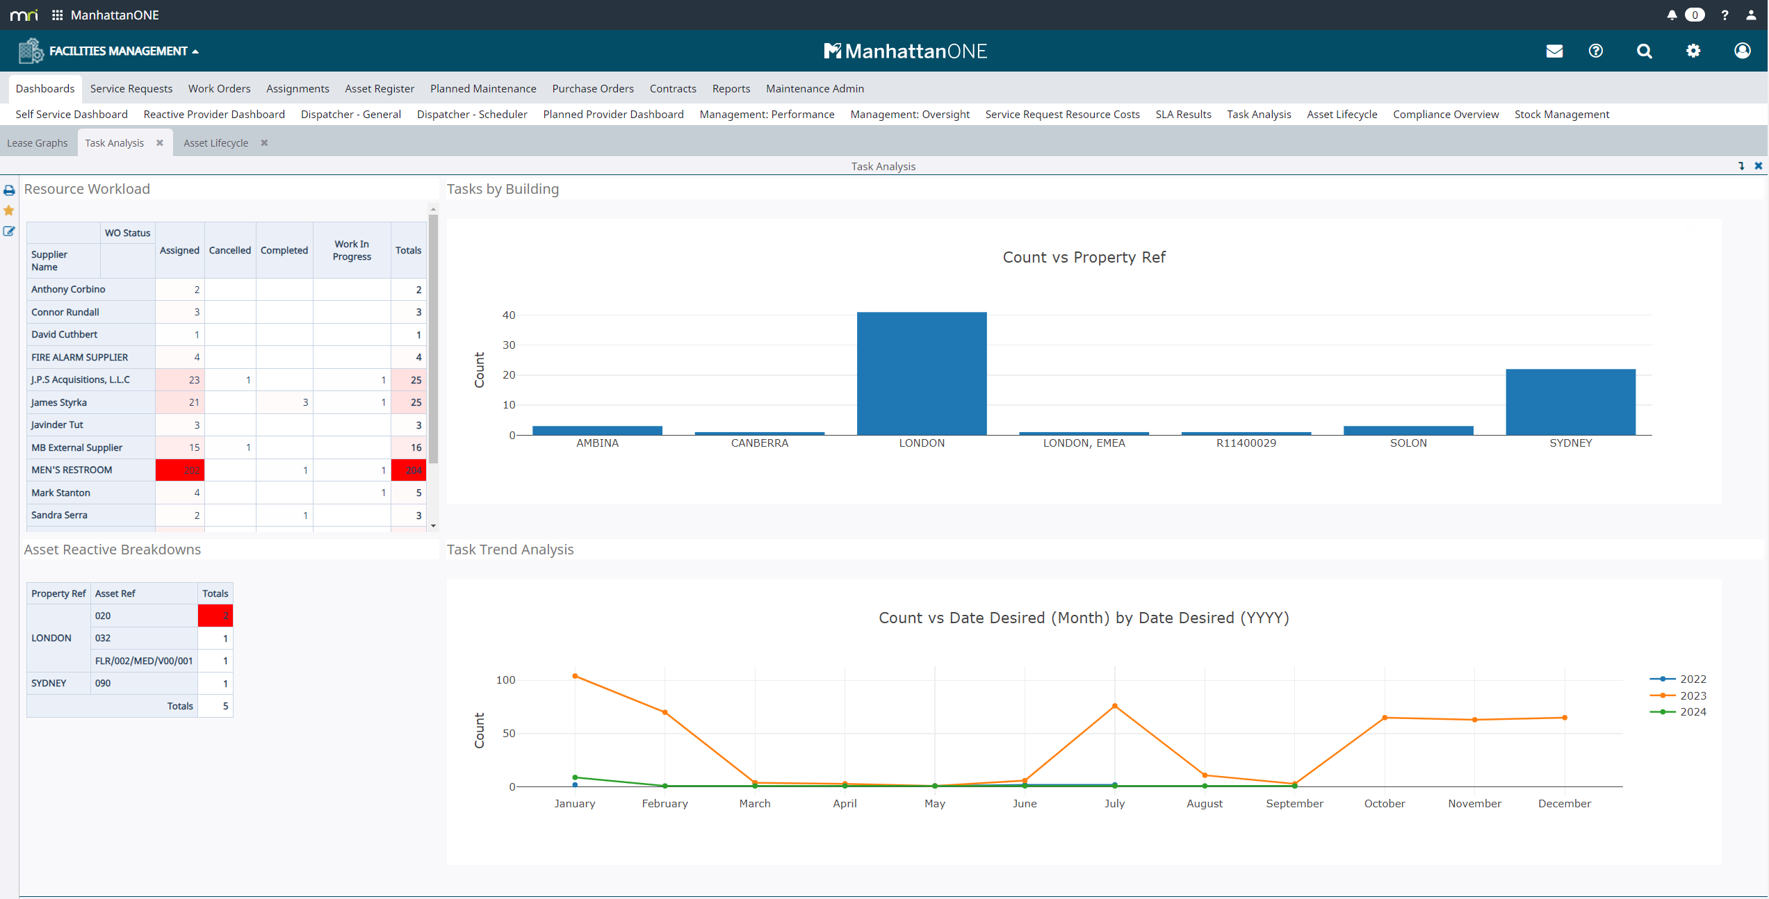
Task: Open the search magnifier icon
Action: 1644,51
